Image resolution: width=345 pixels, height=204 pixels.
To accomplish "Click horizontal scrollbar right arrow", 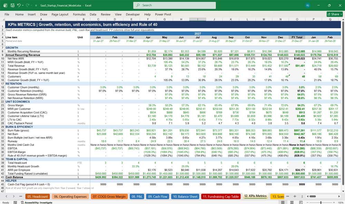I will [x=339, y=196].
